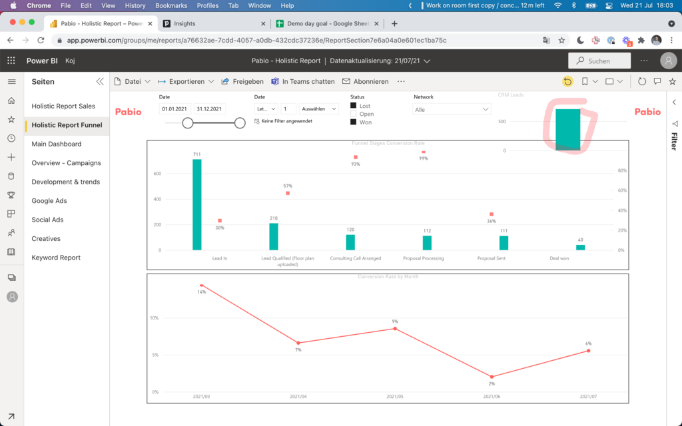The width and height of the screenshot is (682, 426).
Task: Select the Main Dashboard page
Action: 57,144
